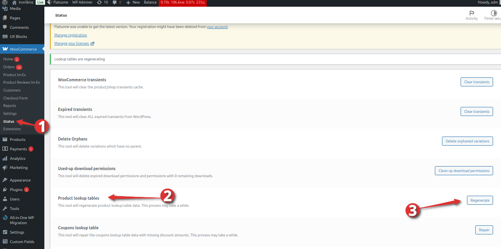The image size is (501, 249).
Task: Click the Live status badge
Action: point(40,2)
